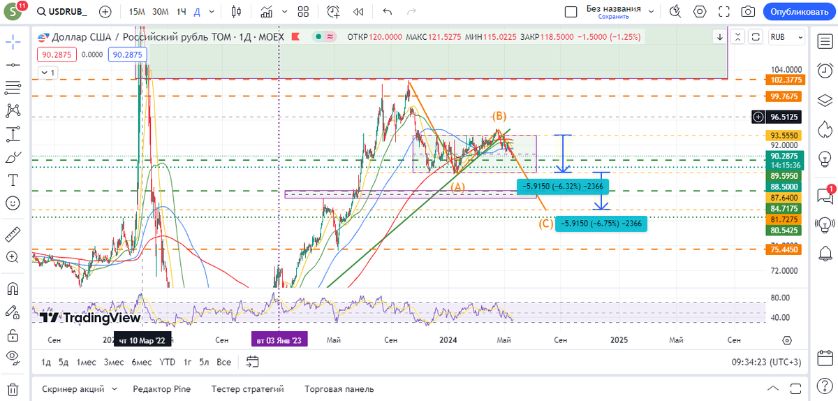This screenshot has width=838, height=401.
Task: Open the candlestick chart type selector
Action: 235,12
